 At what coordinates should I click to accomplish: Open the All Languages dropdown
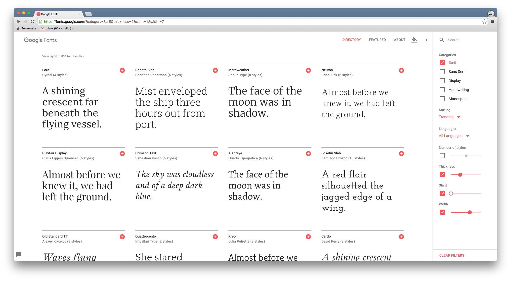(x=454, y=136)
